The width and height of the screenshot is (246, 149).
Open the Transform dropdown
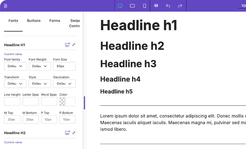click(15, 83)
